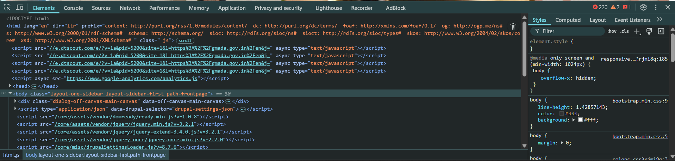This screenshot has width=675, height=161.
Task: Click the 220 errors counter
Action: pyautogui.click(x=600, y=7)
